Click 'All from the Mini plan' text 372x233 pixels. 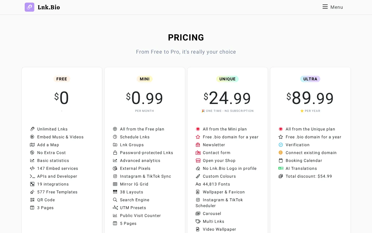(x=225, y=129)
